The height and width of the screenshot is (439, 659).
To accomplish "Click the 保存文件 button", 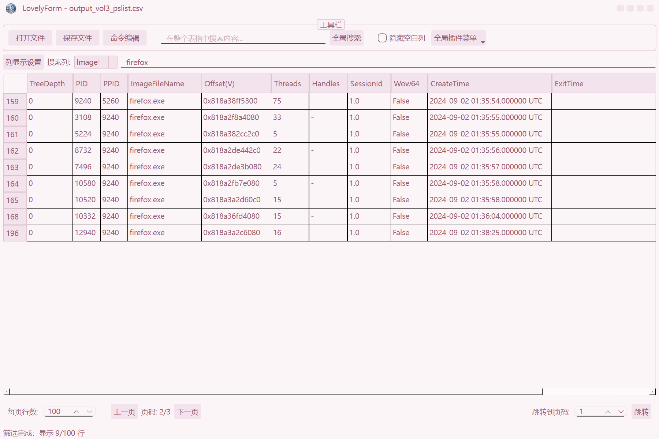I will tap(77, 38).
